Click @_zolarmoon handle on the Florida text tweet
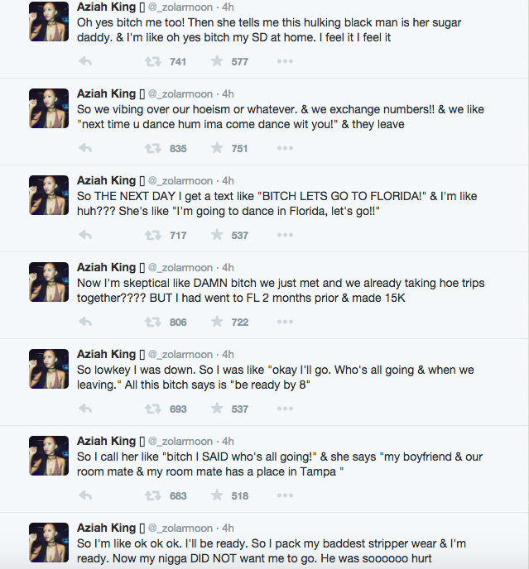 180,181
